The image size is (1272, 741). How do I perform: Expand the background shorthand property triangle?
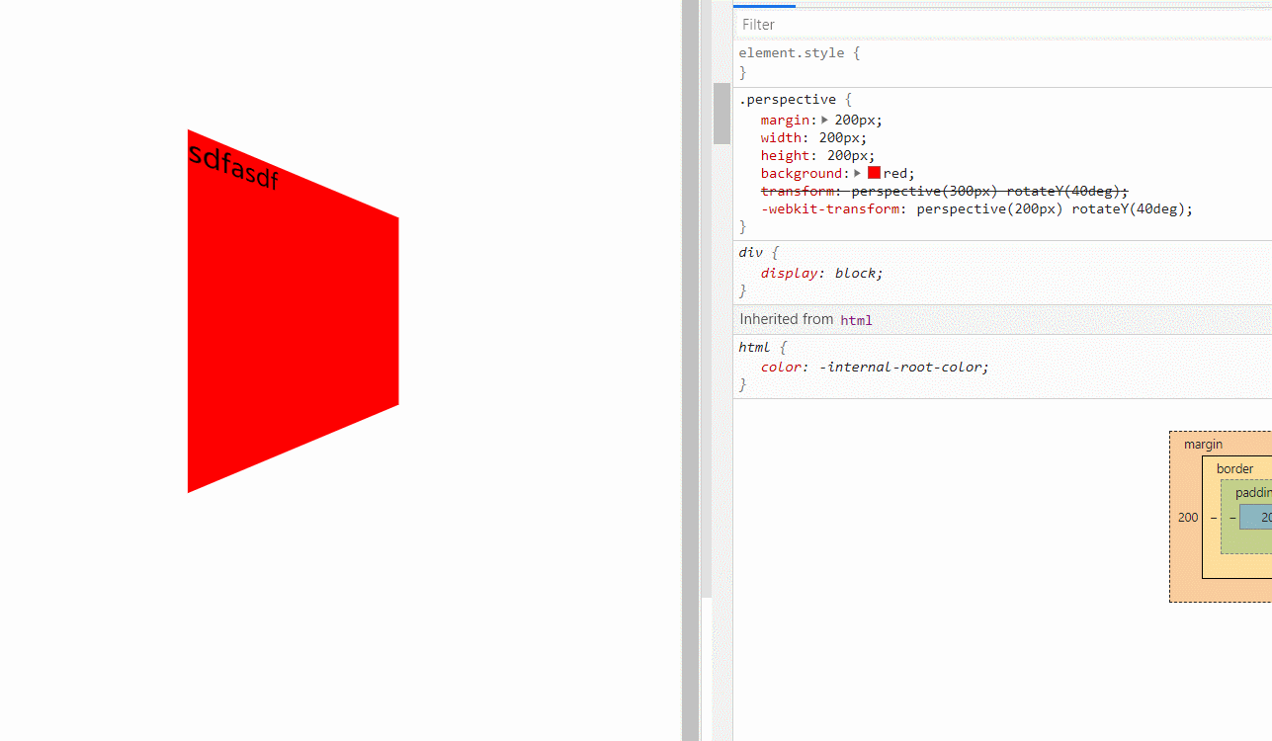pyautogui.click(x=859, y=173)
